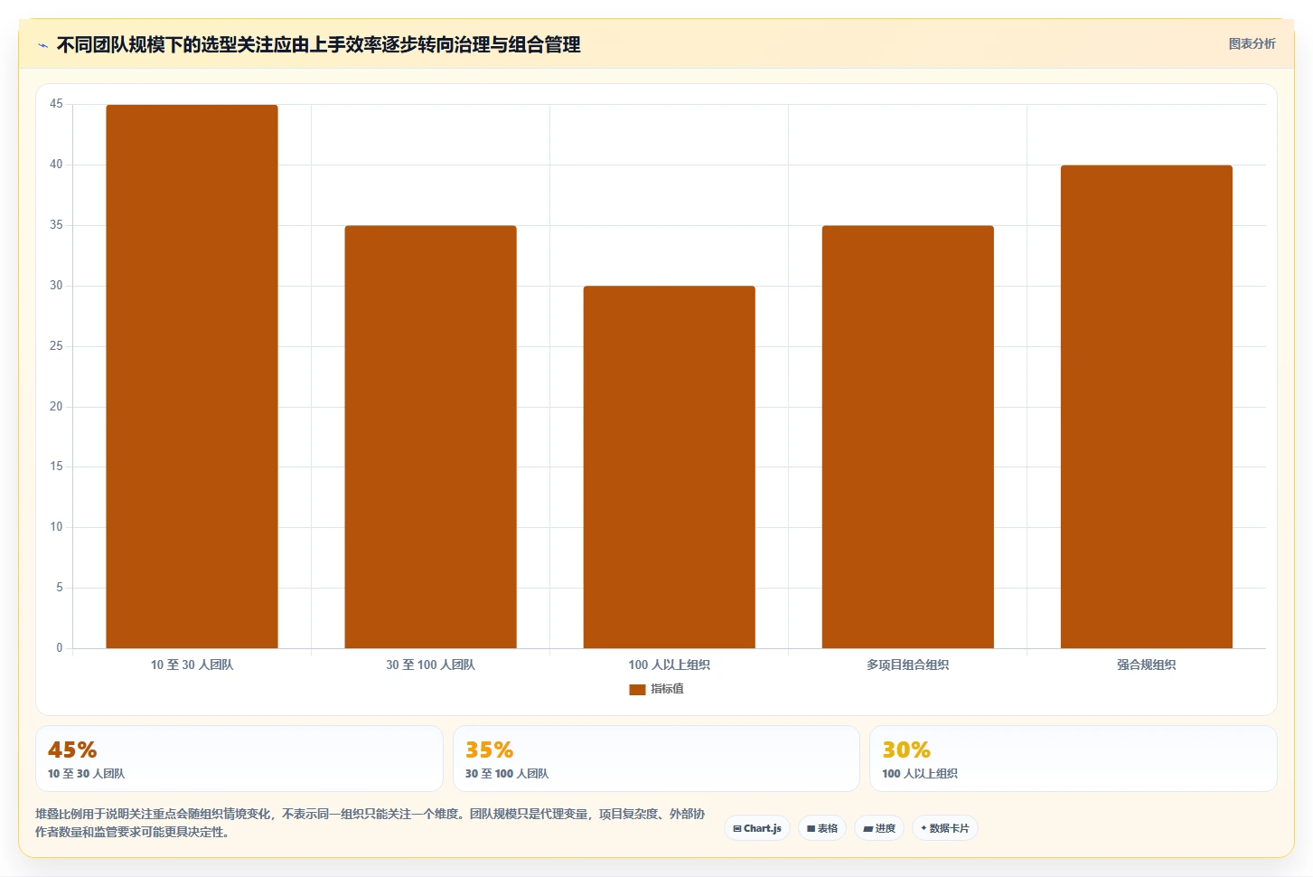Click the 30 至 100 人团队 card caption

pos(507,774)
